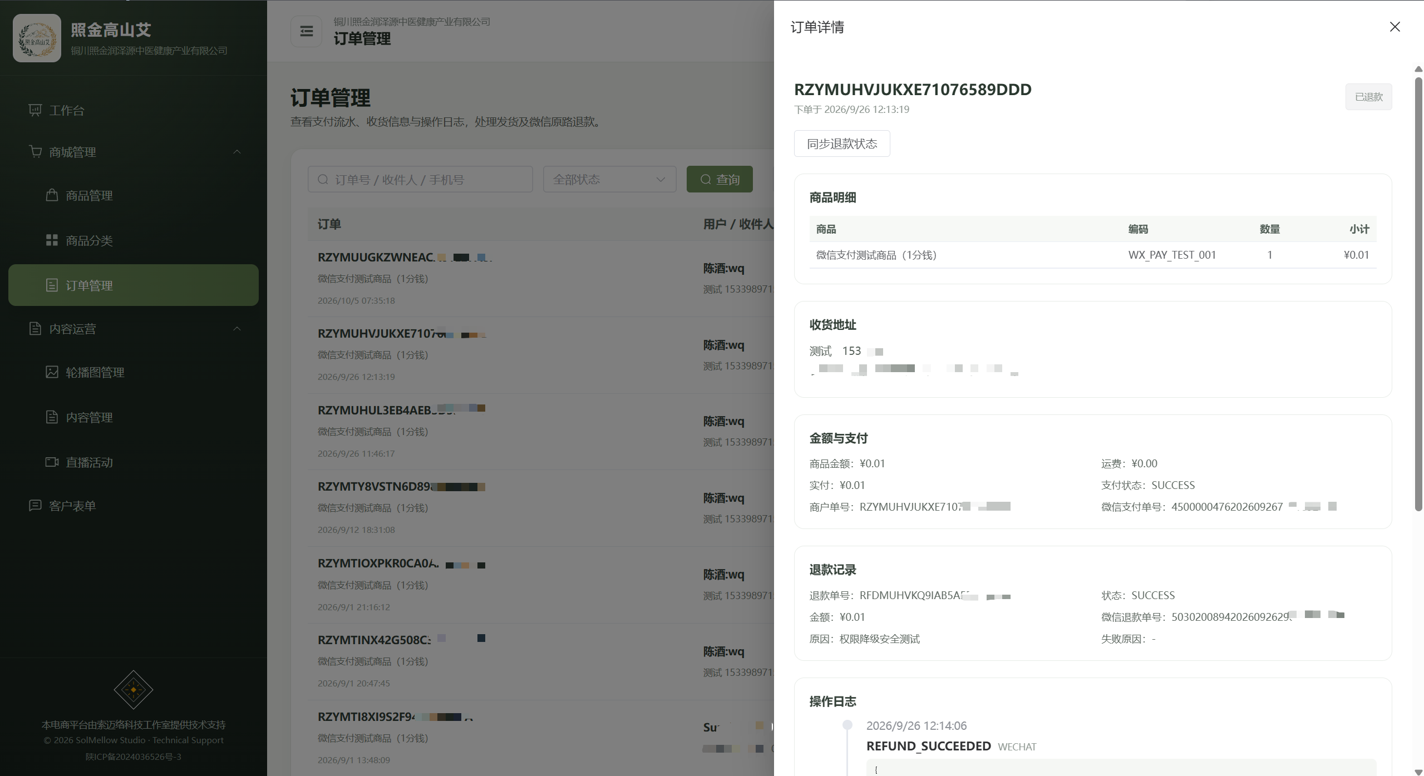Click the 工作台 presentation board icon
Image resolution: width=1424 pixels, height=776 pixels.
coord(35,110)
